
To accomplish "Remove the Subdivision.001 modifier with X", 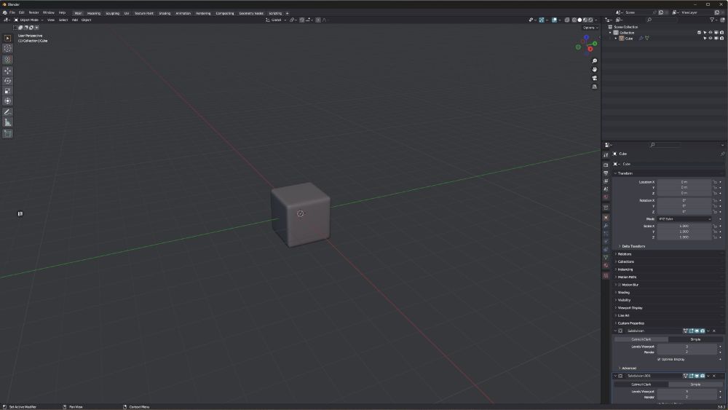I will click(x=714, y=376).
